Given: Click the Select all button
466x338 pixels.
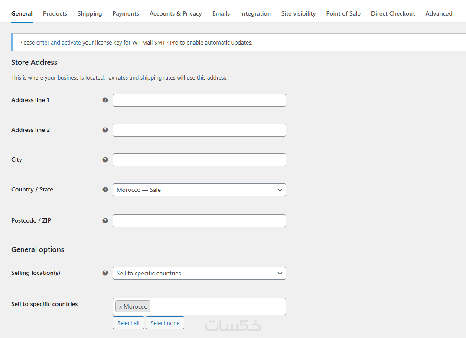Looking at the screenshot, I should tap(128, 323).
